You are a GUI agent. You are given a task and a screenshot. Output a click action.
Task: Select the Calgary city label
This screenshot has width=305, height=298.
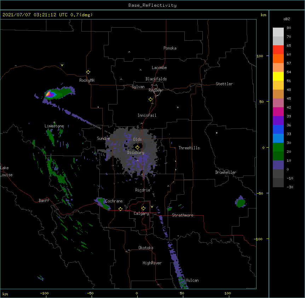click(142, 213)
